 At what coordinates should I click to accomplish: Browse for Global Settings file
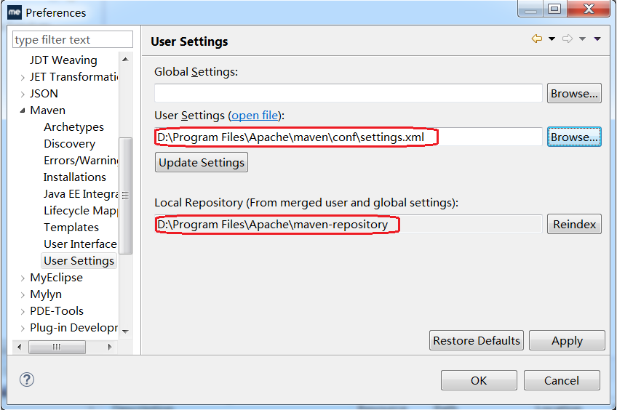pos(574,93)
